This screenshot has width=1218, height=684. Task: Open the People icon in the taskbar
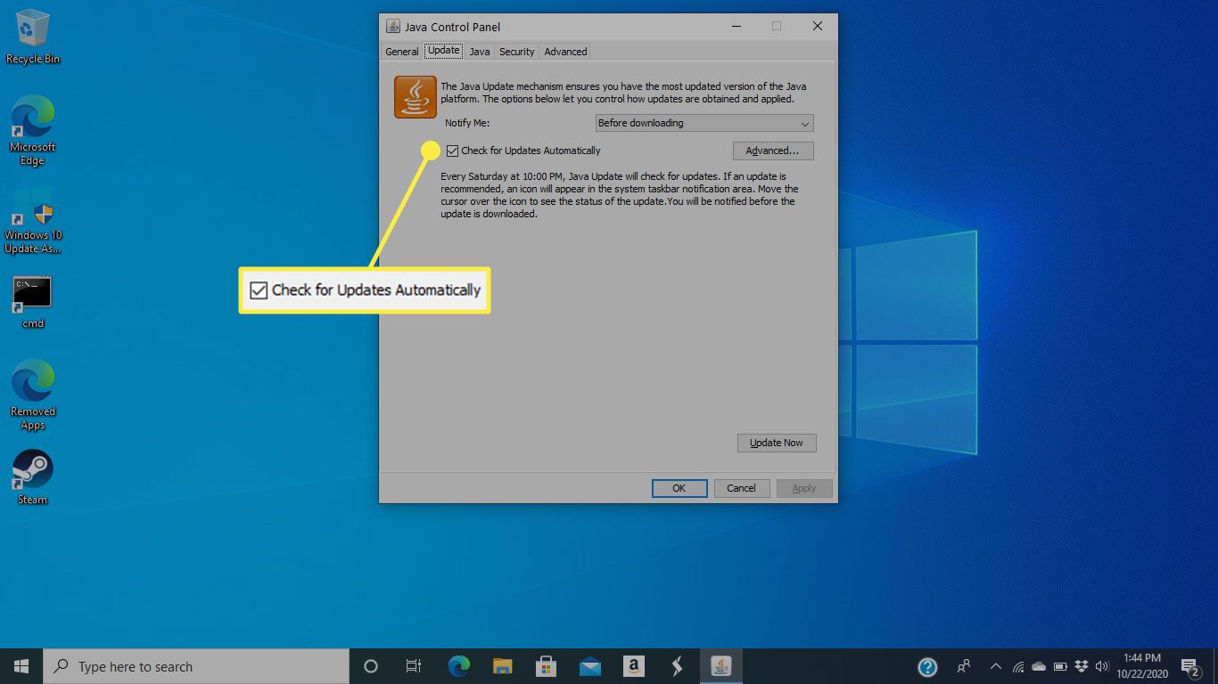click(x=964, y=666)
